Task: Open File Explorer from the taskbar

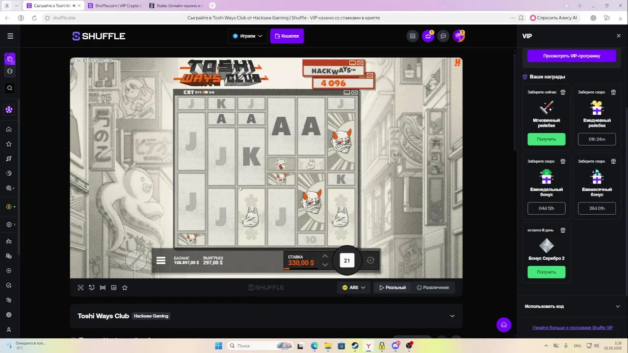Action: tap(328, 346)
